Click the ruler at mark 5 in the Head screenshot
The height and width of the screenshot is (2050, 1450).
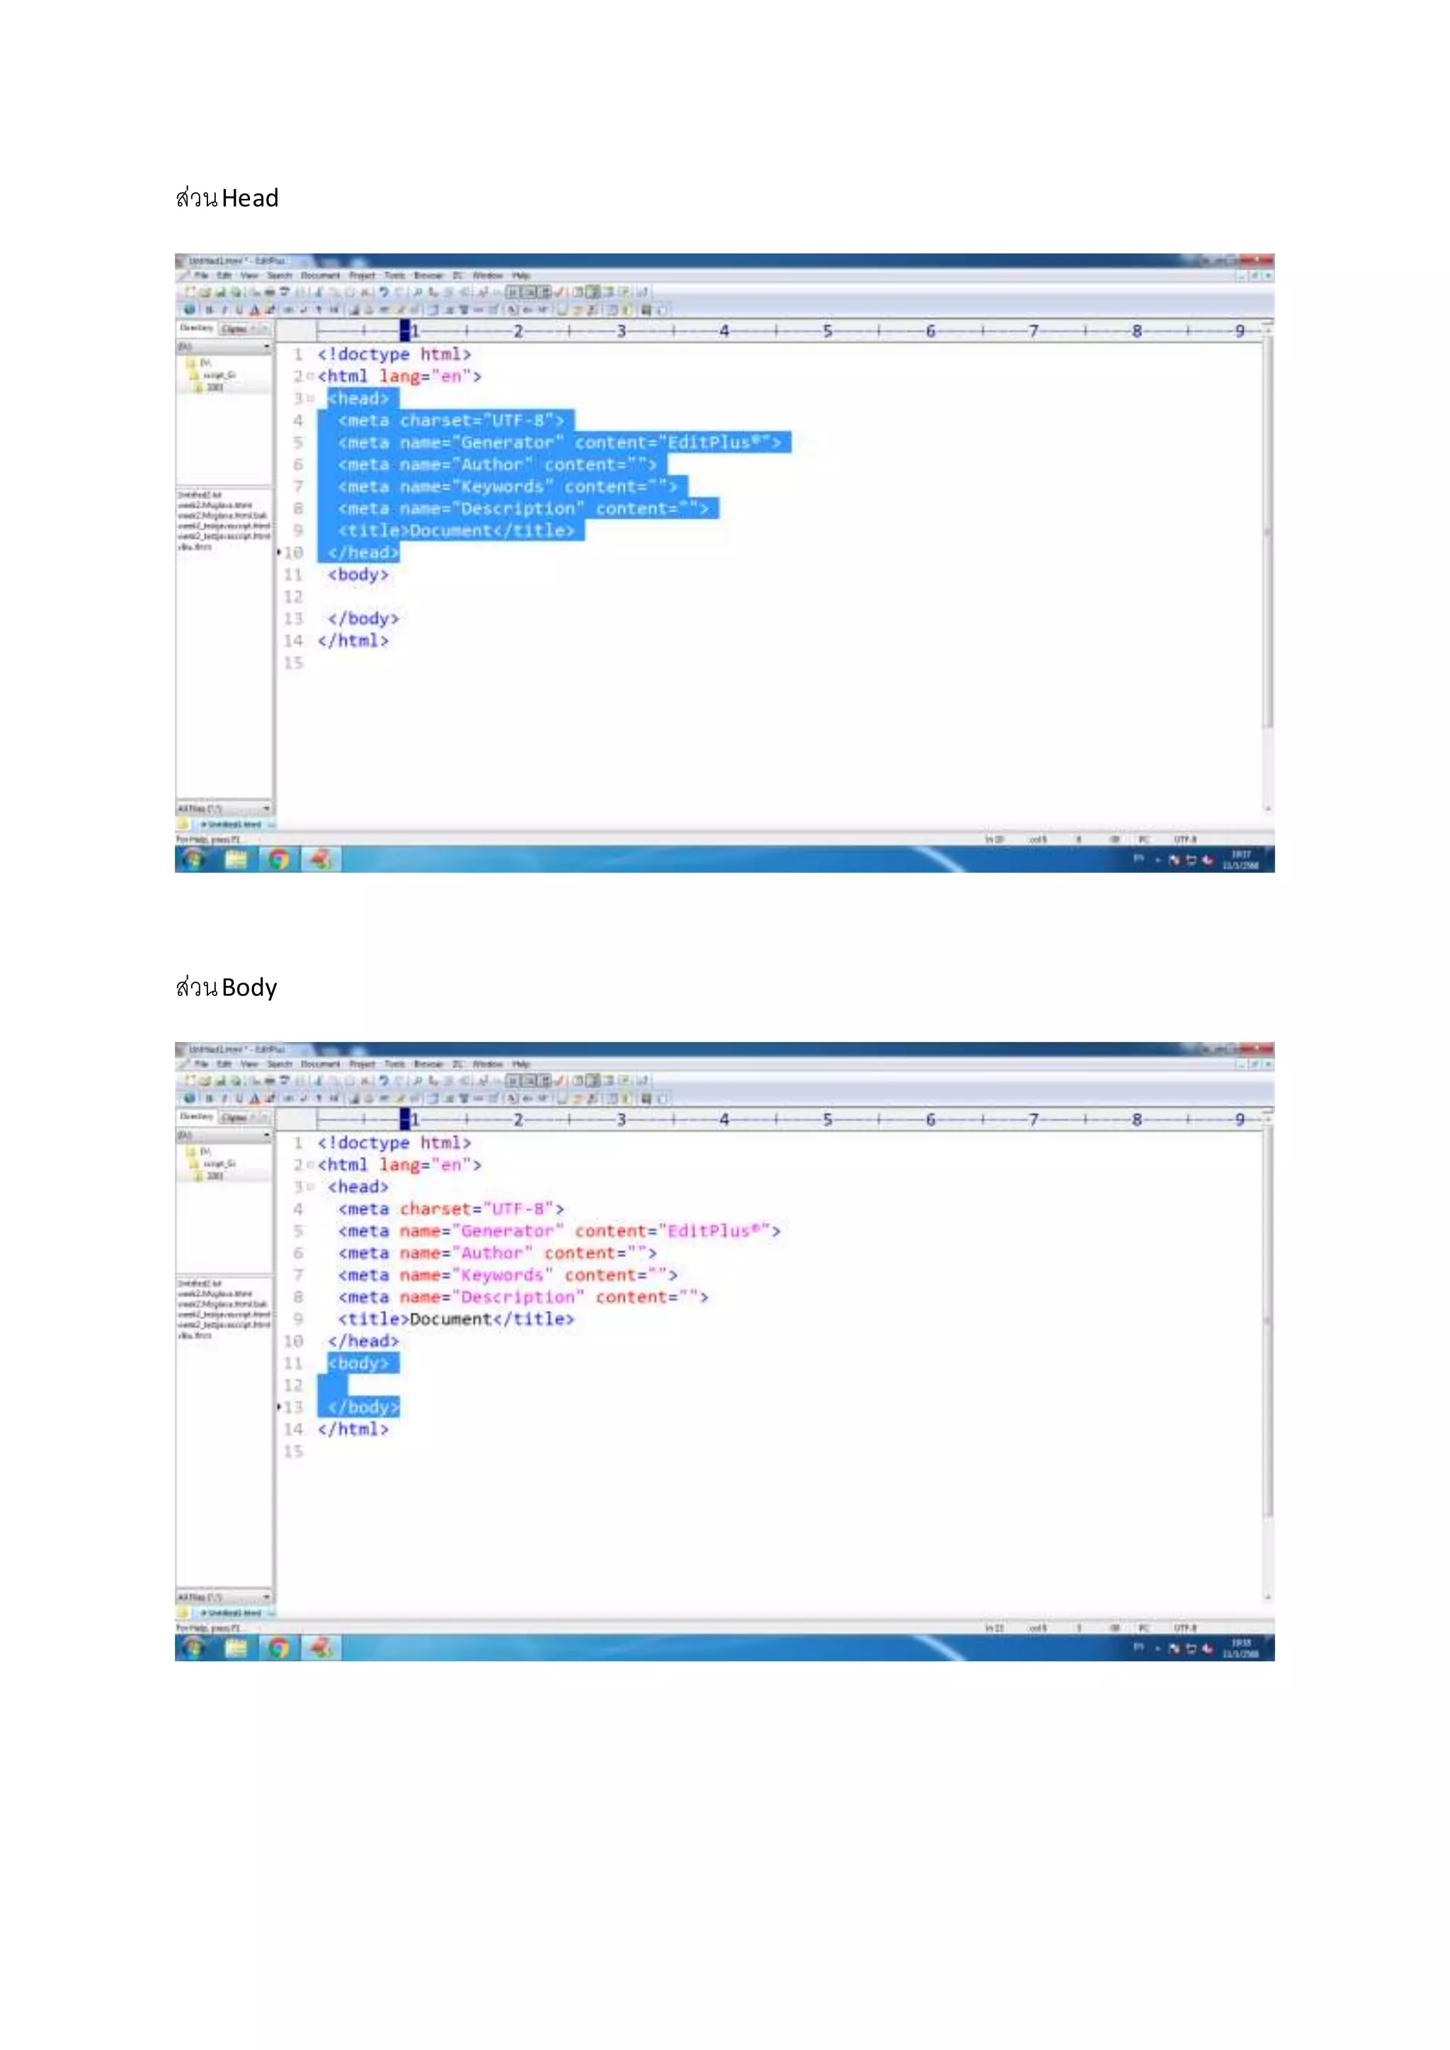pos(827,331)
